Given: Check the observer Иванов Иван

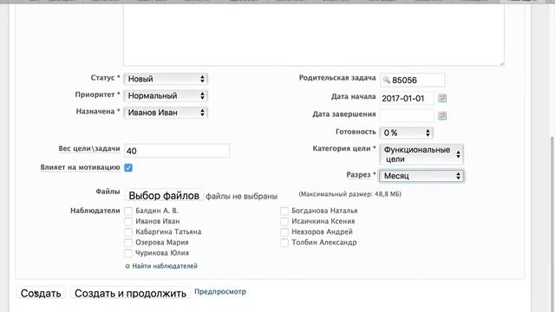Looking at the screenshot, I should [x=128, y=222].
